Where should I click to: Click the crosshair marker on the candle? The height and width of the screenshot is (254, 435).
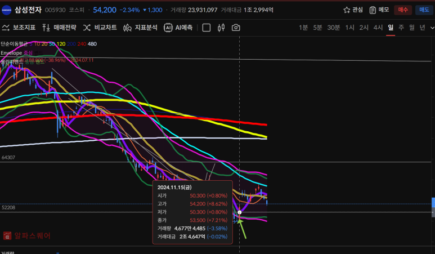(x=239, y=212)
